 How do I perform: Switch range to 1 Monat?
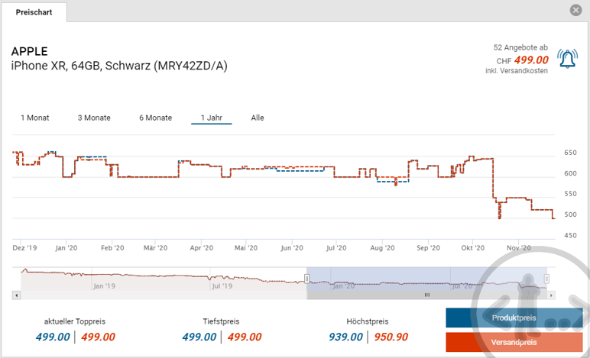(34, 118)
